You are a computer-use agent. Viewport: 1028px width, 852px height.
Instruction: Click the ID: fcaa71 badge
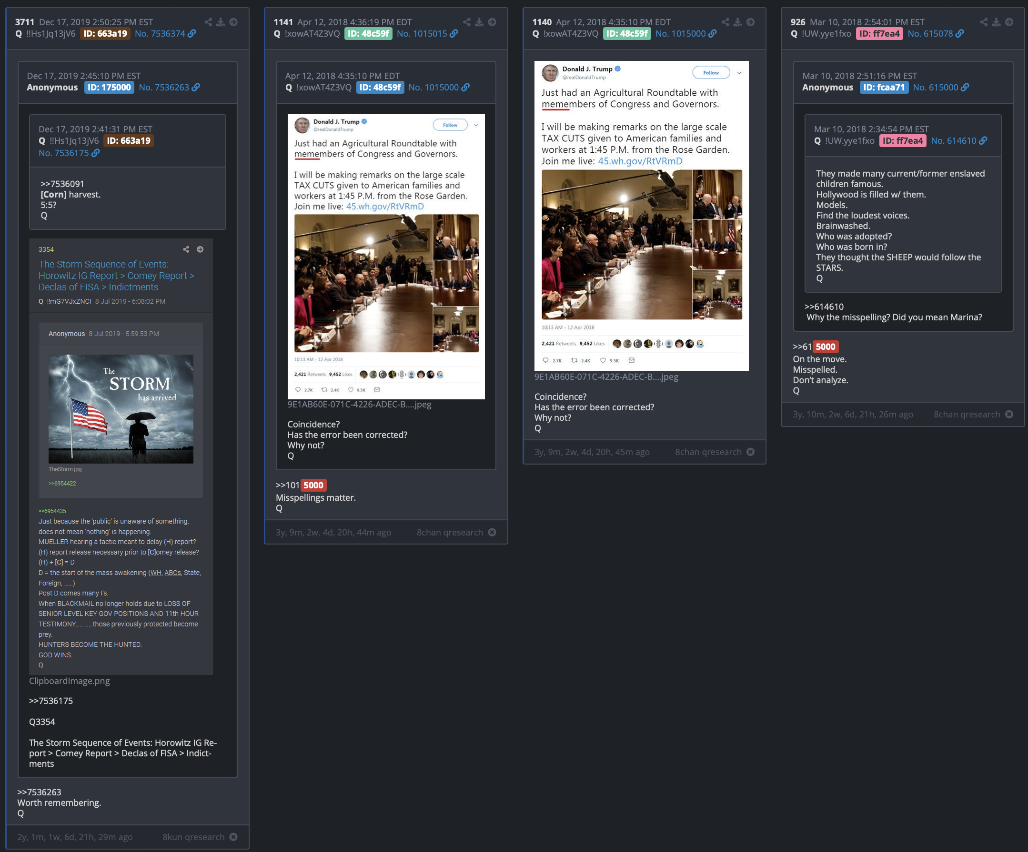(x=884, y=88)
